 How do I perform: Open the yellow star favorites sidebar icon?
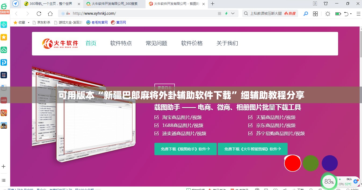[x=4, y=37]
